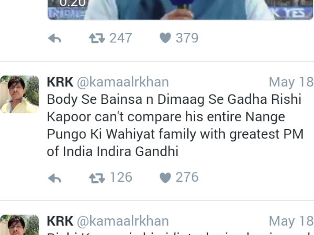Like the tweet with 276 likes
The image size is (314, 235).
tap(165, 178)
